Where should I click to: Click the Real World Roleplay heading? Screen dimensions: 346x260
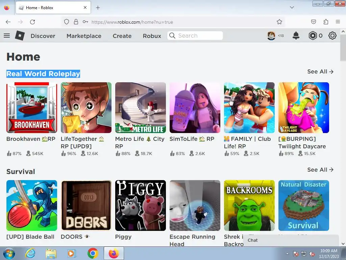tap(43, 73)
